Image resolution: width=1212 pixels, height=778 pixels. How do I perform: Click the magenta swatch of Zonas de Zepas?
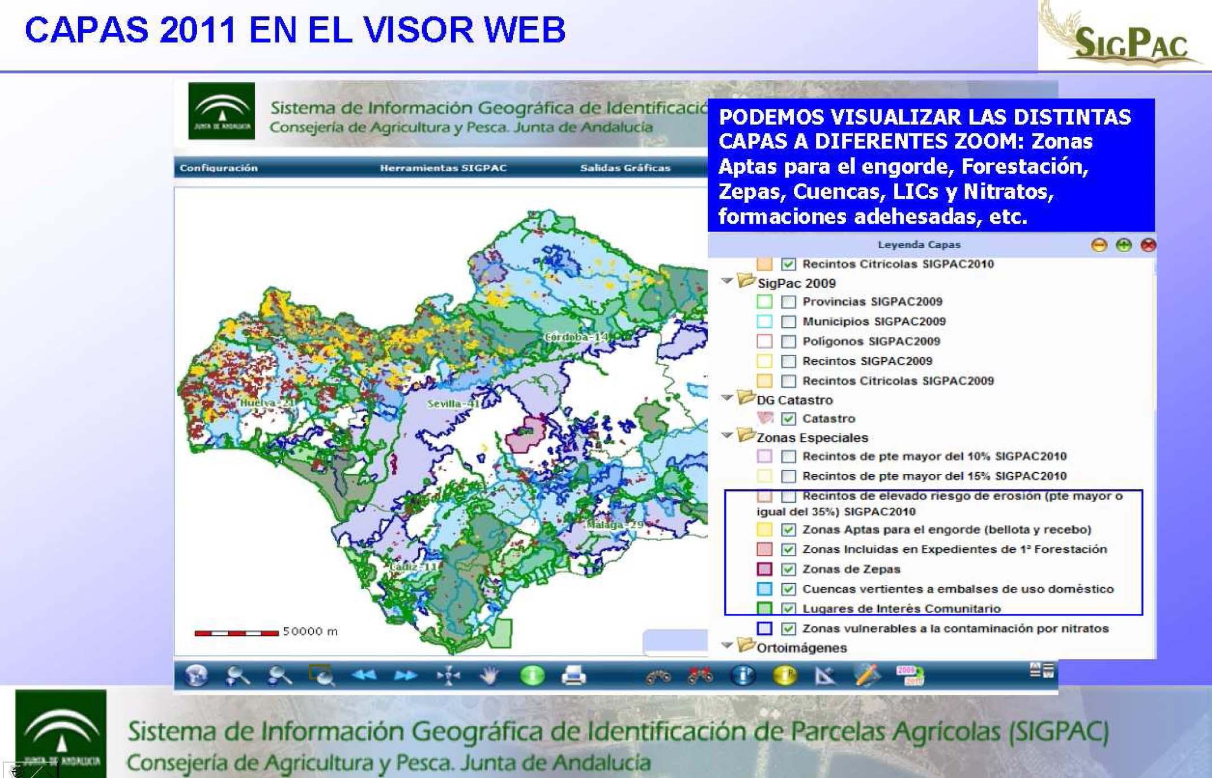[x=764, y=569]
